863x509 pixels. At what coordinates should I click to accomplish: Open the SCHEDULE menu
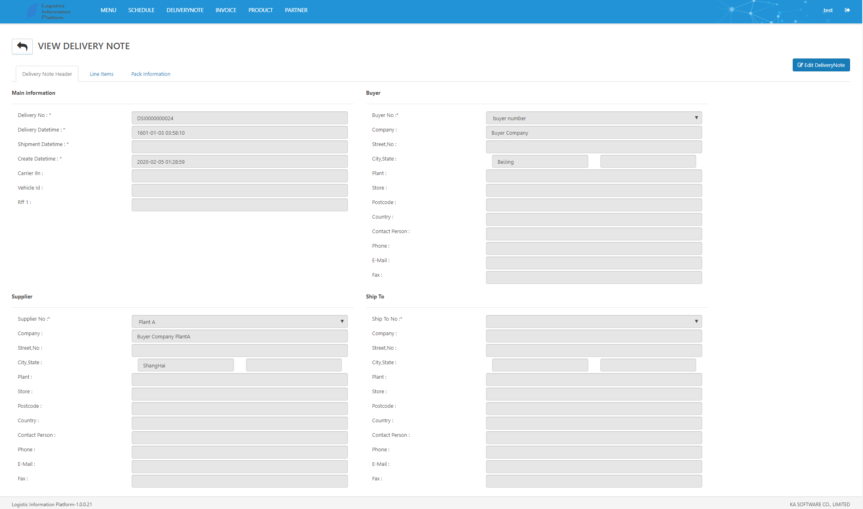[141, 10]
